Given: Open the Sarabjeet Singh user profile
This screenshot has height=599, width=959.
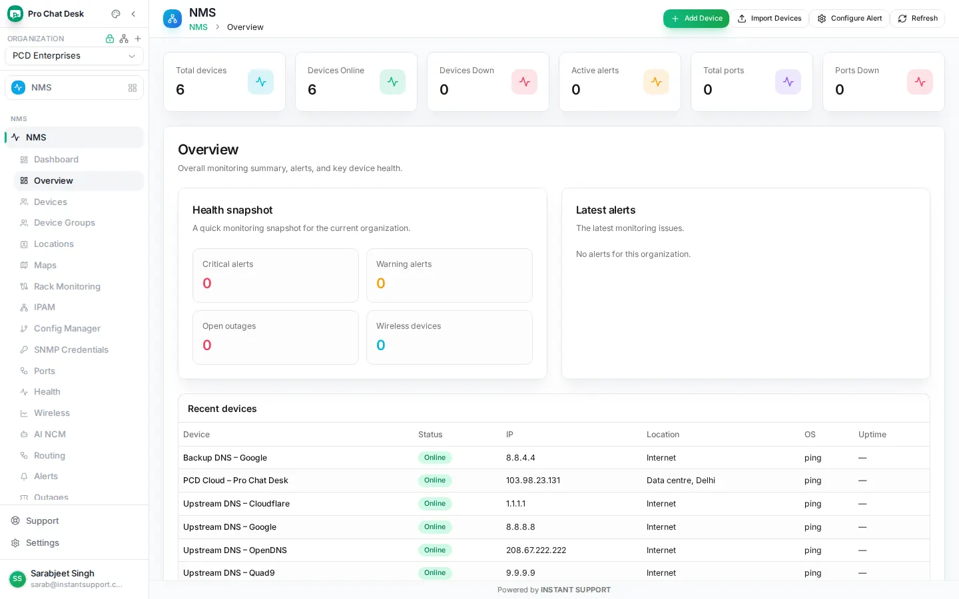Looking at the screenshot, I should [x=74, y=578].
